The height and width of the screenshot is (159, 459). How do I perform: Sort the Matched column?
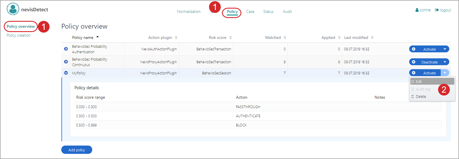point(285,37)
